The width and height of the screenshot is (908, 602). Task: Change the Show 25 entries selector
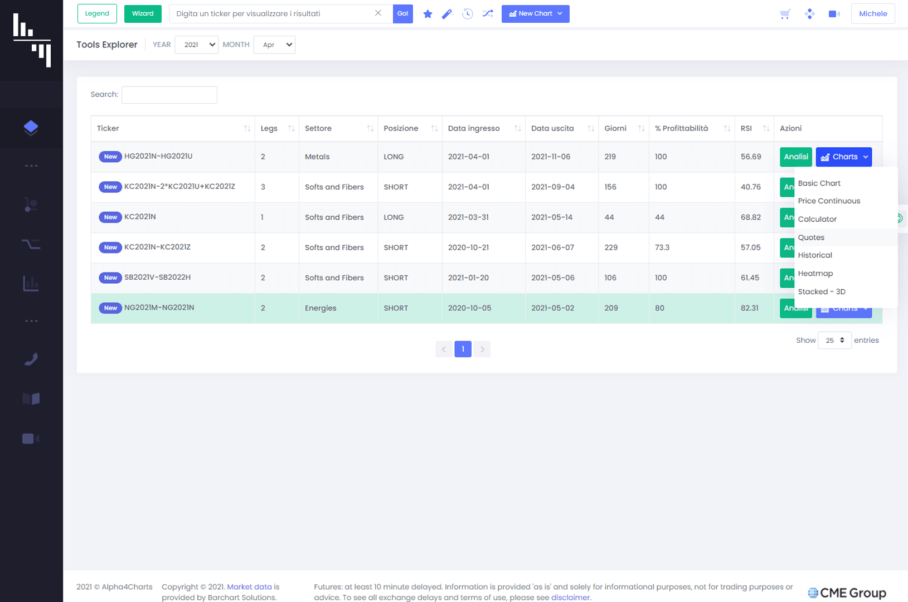[x=834, y=340]
